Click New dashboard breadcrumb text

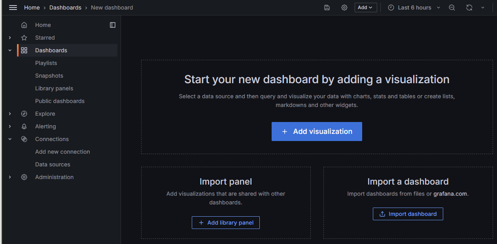[112, 8]
